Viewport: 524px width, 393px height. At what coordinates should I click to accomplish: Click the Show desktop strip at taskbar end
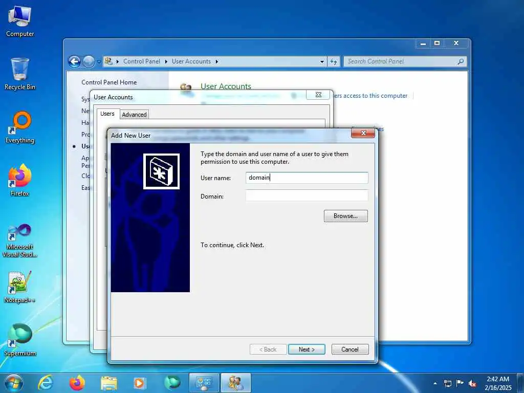pos(520,383)
